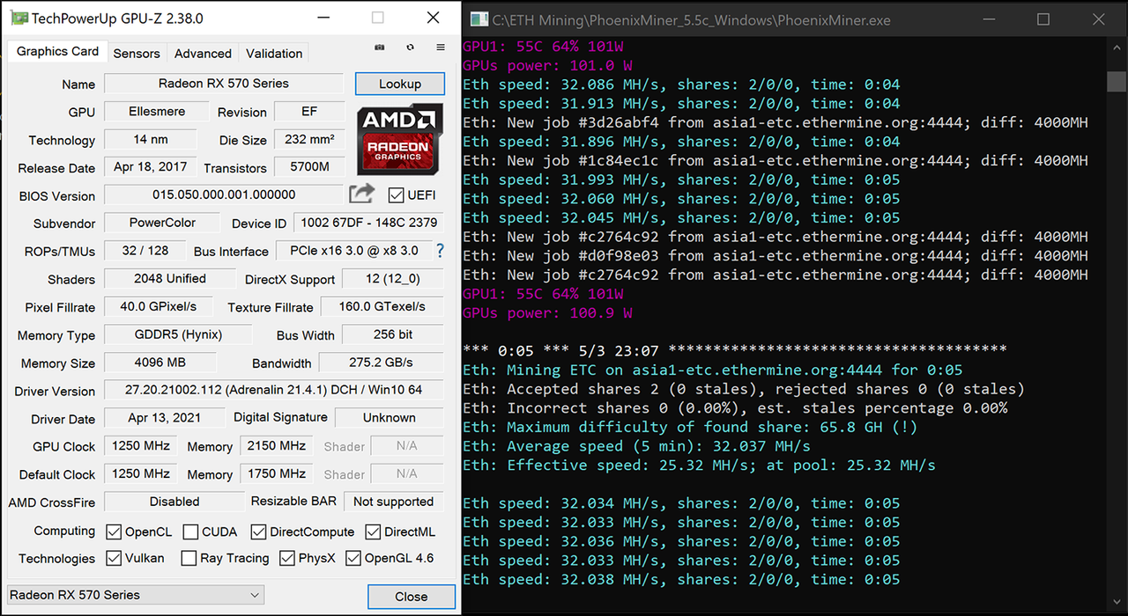The image size is (1128, 616).
Task: Click 'Maximum difficulty of found share' line
Action: pos(690,427)
